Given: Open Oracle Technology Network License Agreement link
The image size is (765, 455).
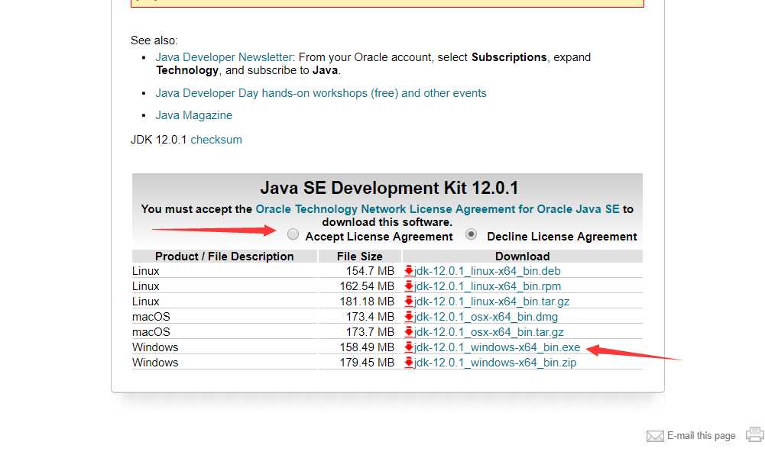Looking at the screenshot, I should pyautogui.click(x=437, y=209).
